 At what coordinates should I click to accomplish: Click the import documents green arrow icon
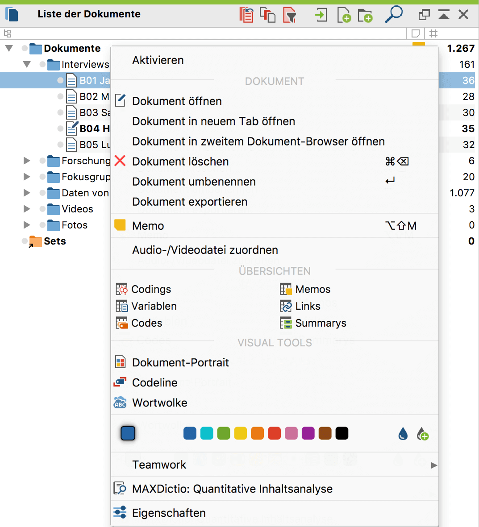coord(321,15)
